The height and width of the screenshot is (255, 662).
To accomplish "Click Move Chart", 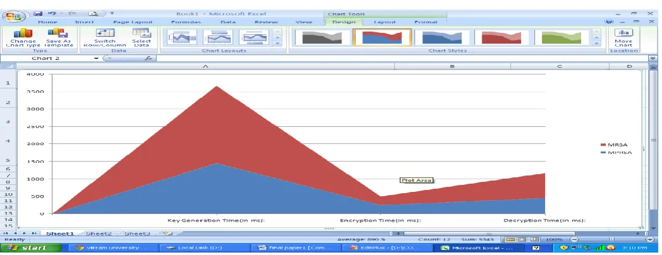I will tap(623, 37).
